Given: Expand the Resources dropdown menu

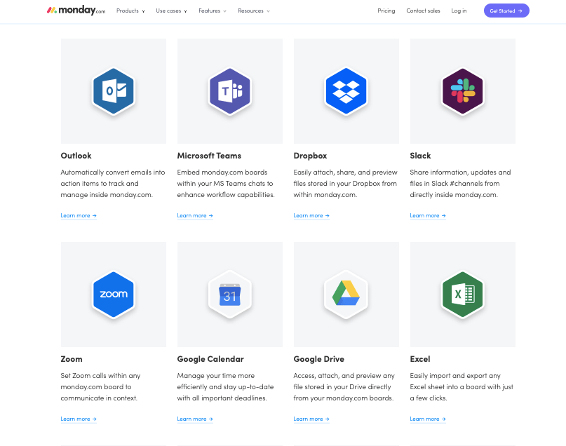Looking at the screenshot, I should point(254,11).
